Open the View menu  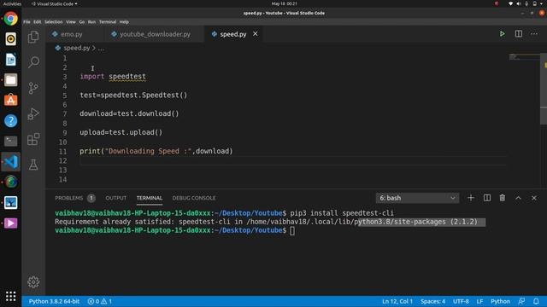pos(70,21)
